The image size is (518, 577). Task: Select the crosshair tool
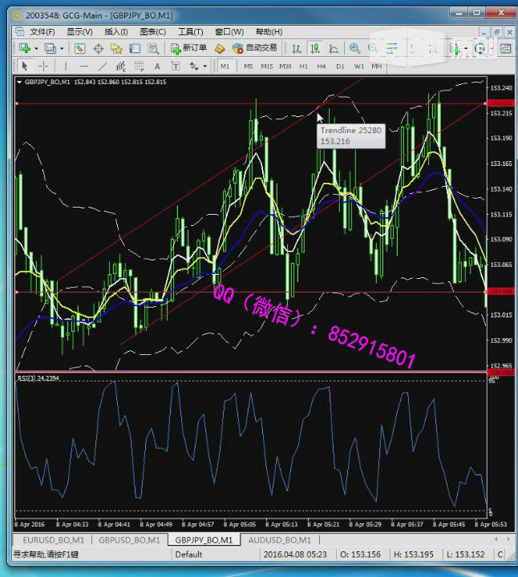click(x=43, y=66)
